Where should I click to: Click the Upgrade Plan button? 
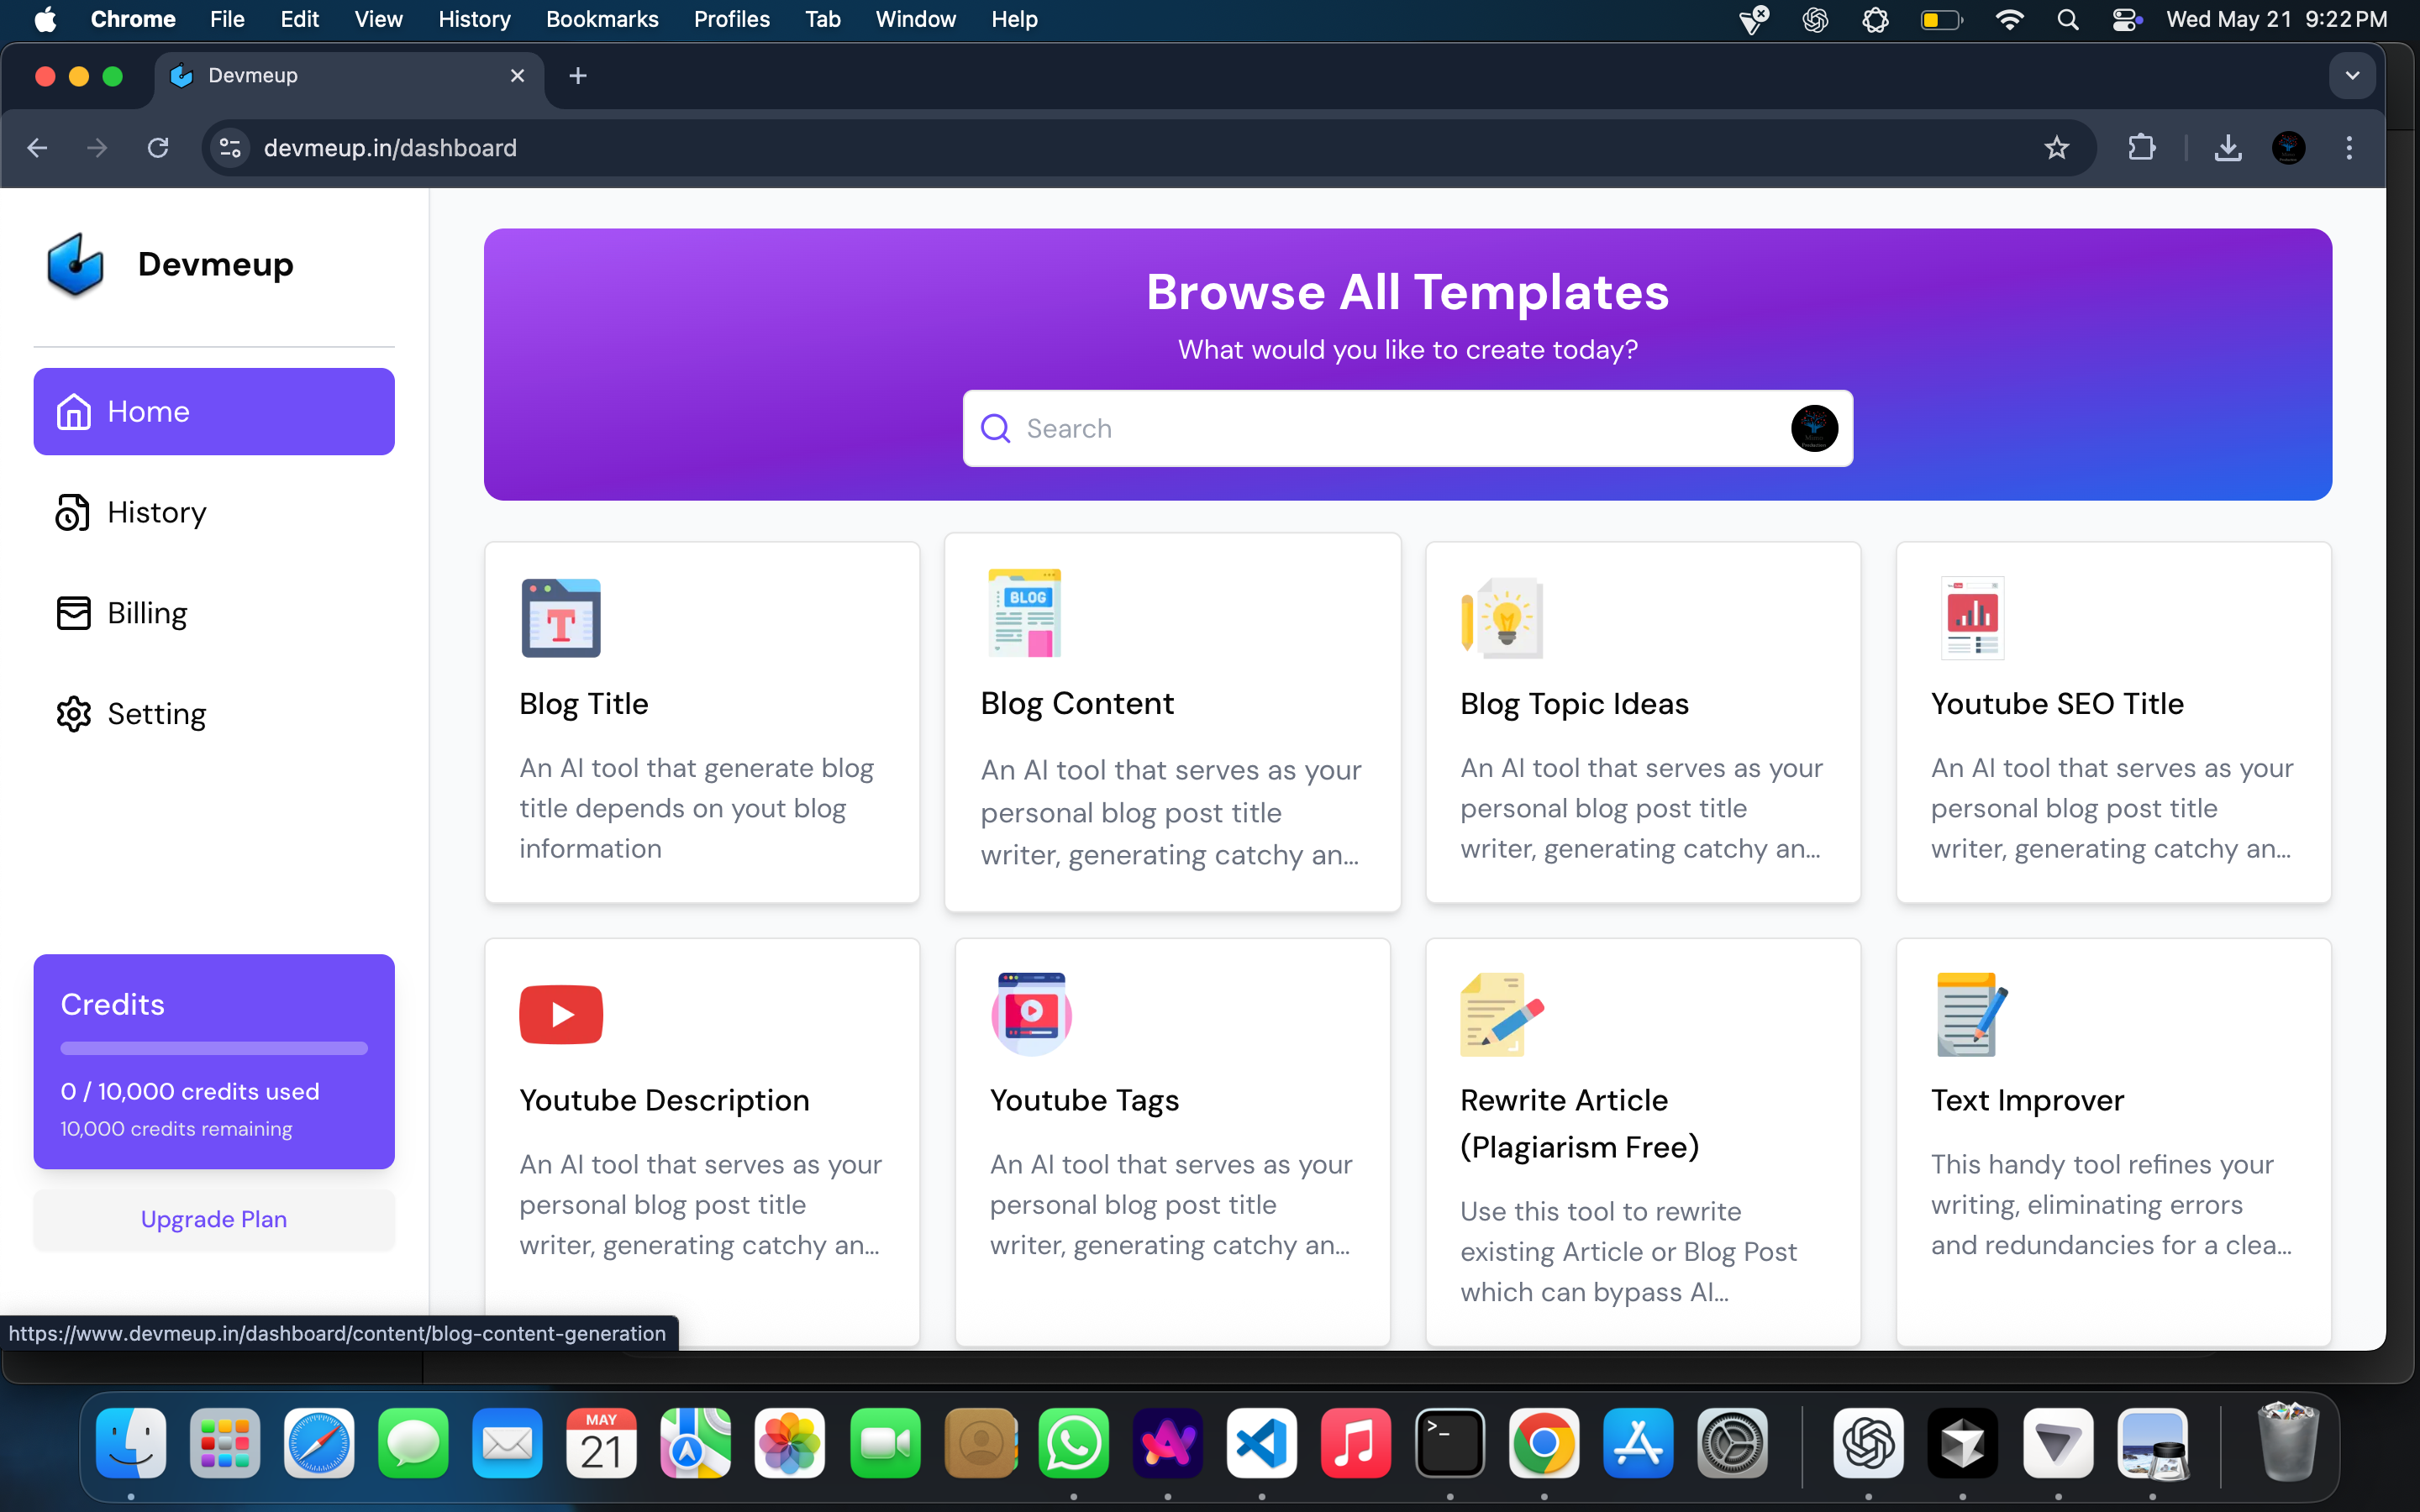pos(214,1219)
